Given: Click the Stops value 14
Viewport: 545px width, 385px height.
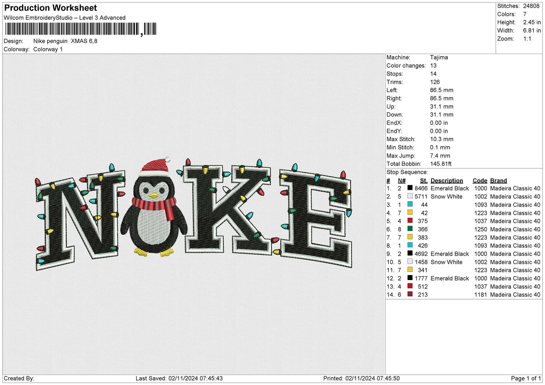Looking at the screenshot, I should point(433,74).
